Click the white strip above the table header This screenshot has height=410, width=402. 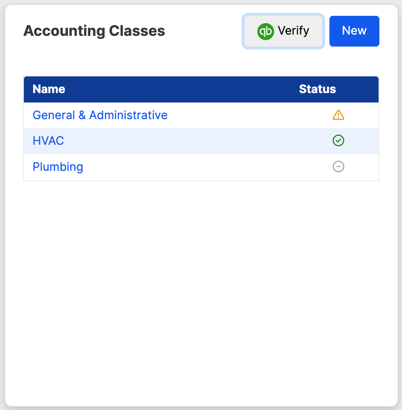[201, 64]
